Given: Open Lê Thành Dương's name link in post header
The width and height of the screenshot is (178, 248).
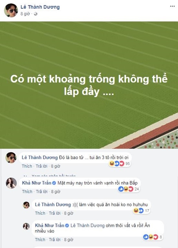Looking at the screenshot, I should [40, 7].
